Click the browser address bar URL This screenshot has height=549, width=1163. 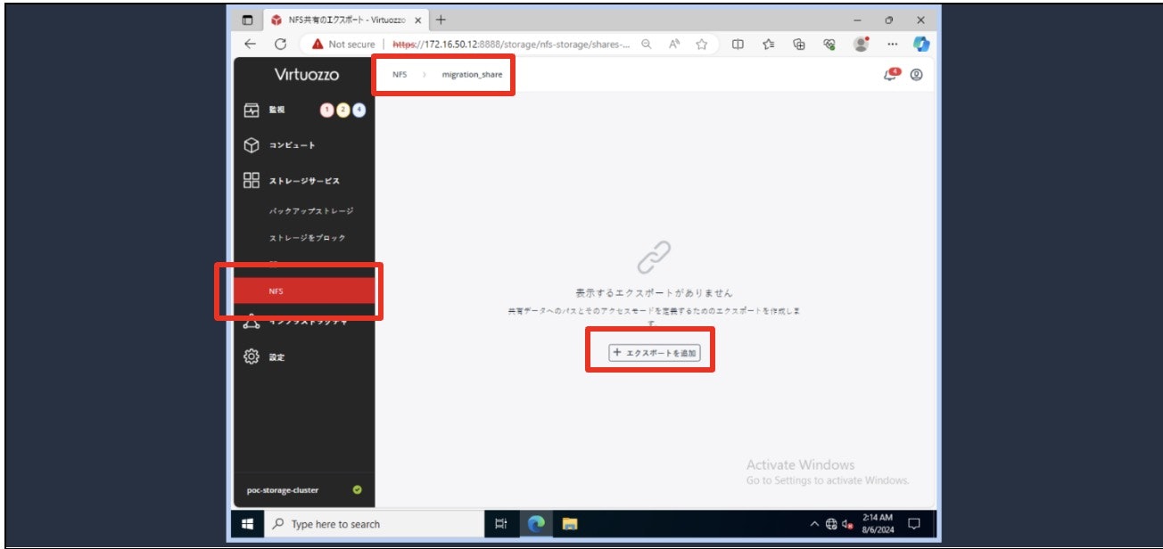click(511, 44)
